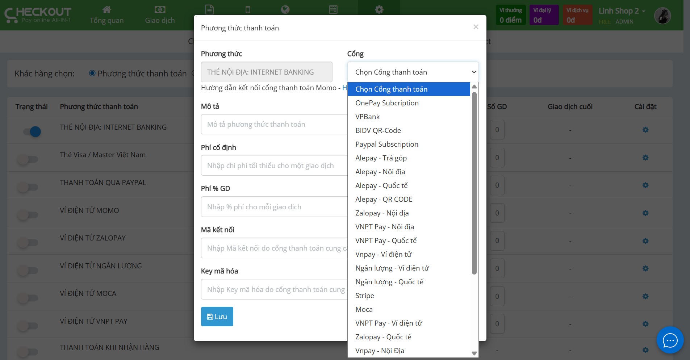Click the settings gear in top navigation
The image size is (690, 360).
379,9
